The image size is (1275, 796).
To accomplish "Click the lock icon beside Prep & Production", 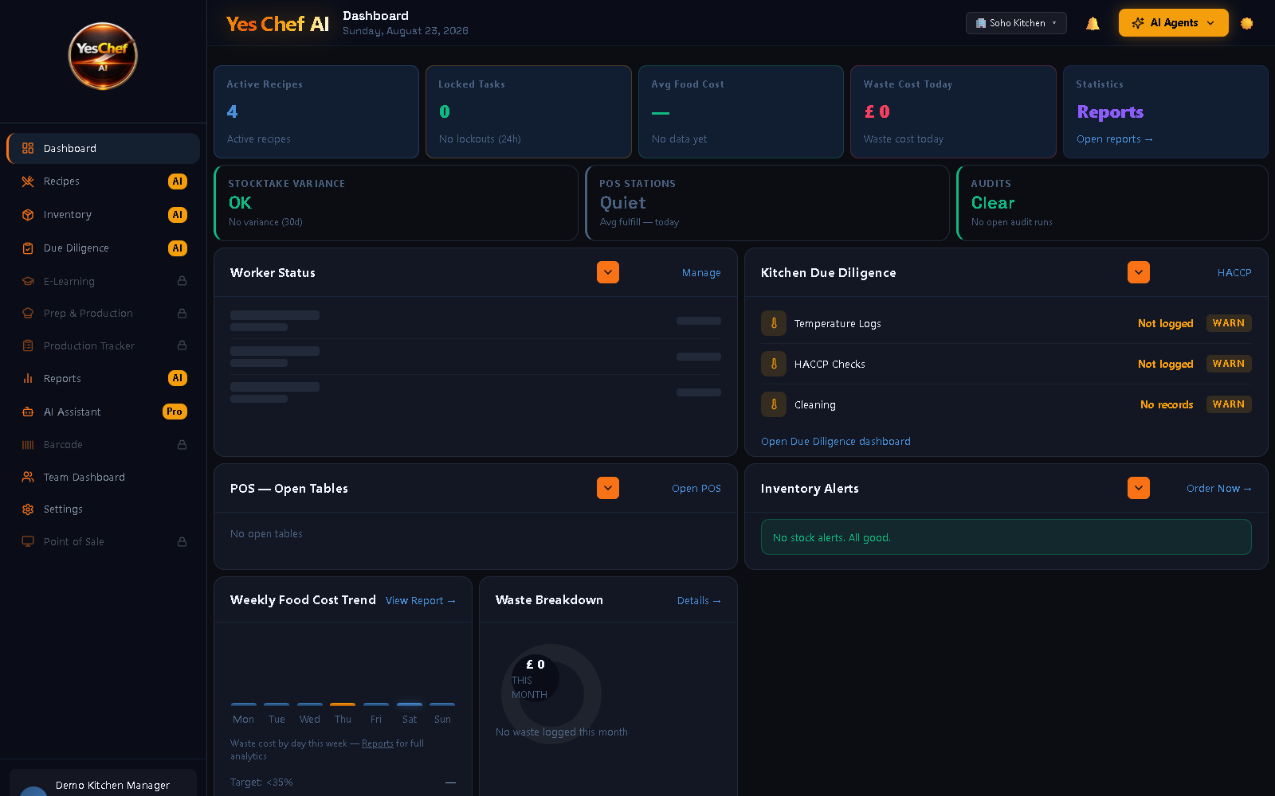I will pyautogui.click(x=182, y=314).
